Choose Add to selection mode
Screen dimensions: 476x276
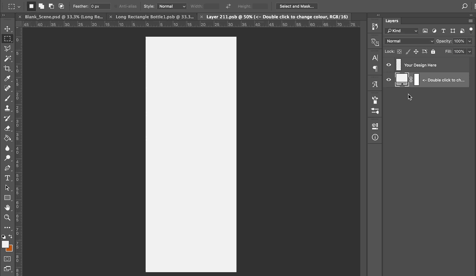click(41, 6)
